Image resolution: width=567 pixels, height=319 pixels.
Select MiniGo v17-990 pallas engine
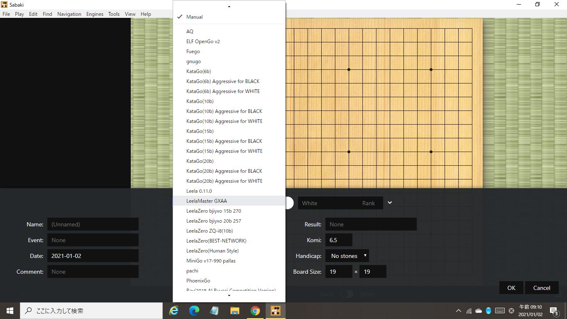(229, 261)
